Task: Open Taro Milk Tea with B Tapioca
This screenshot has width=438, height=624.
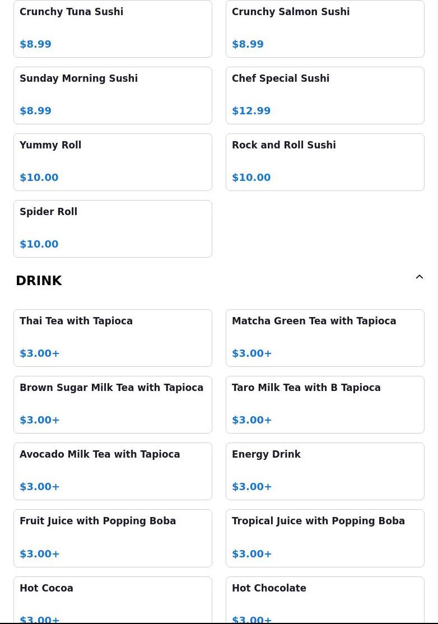Action: click(x=325, y=405)
